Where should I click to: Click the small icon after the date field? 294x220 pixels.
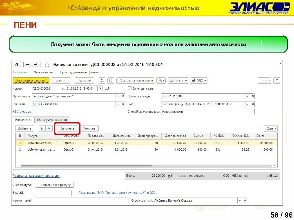[107, 88]
